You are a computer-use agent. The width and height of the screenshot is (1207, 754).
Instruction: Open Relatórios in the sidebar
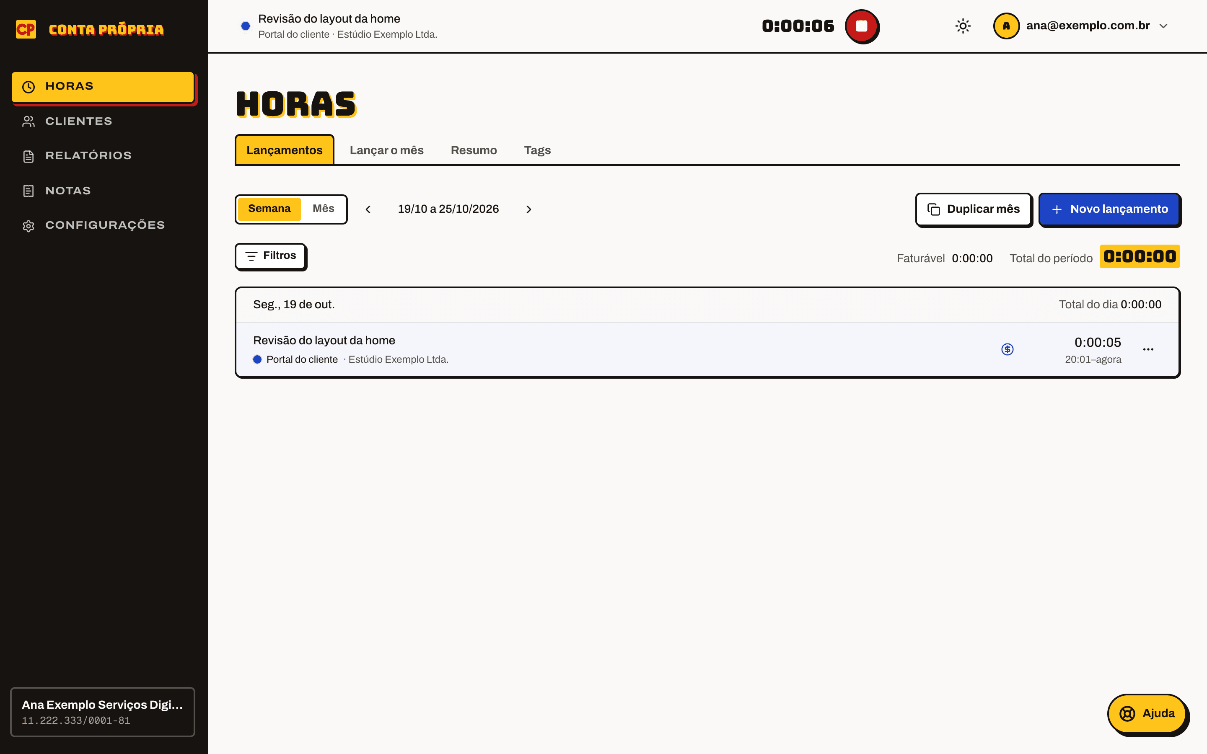pos(103,155)
